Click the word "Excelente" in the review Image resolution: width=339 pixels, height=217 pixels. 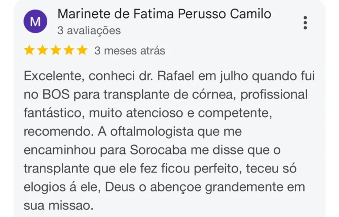pos(53,76)
